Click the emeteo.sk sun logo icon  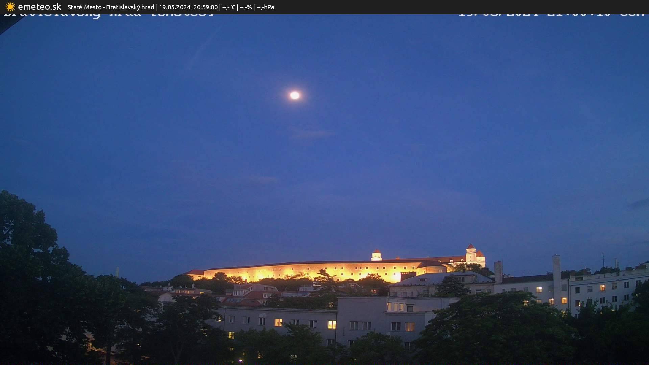coord(10,7)
